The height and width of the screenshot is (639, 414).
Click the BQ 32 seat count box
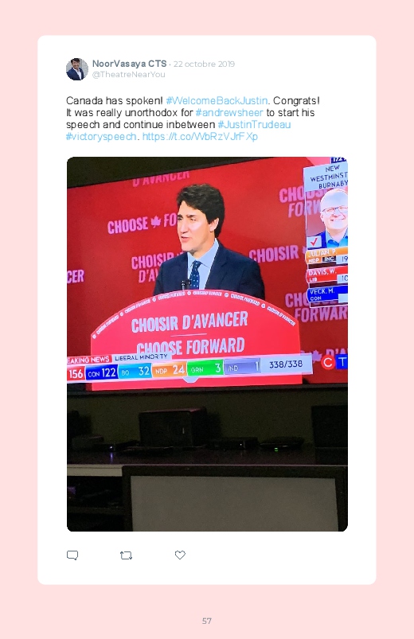[135, 372]
